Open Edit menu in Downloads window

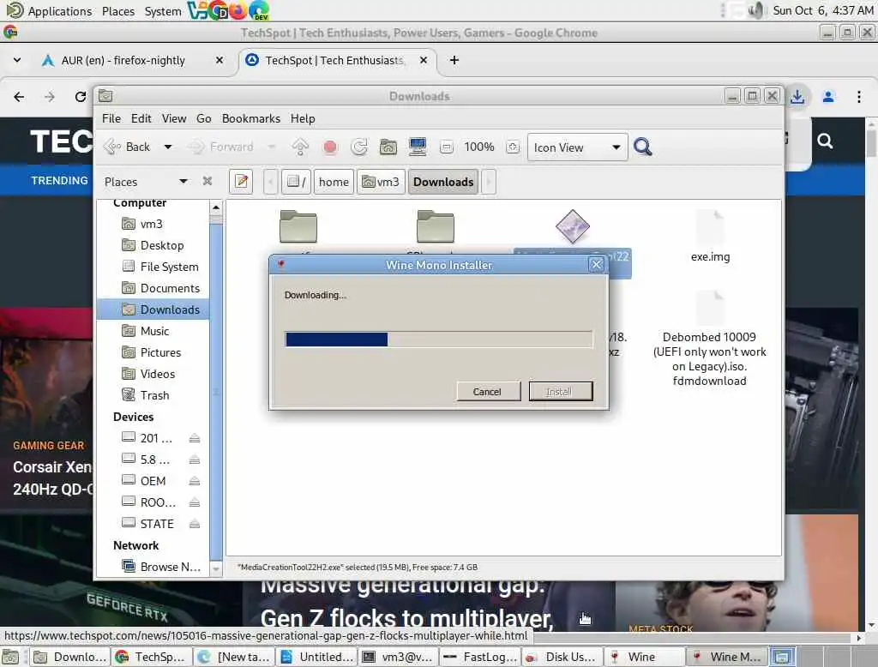coord(141,118)
